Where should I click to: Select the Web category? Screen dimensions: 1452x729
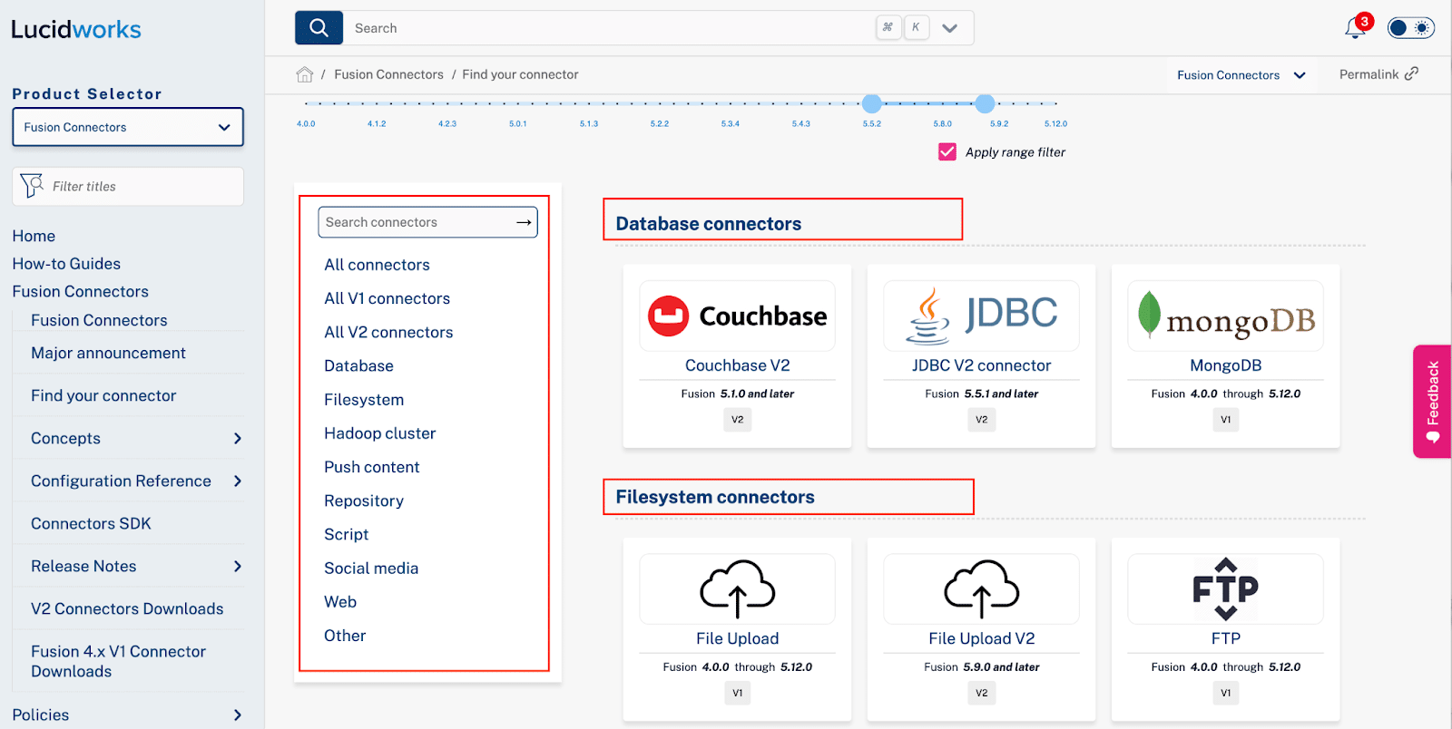(x=340, y=602)
